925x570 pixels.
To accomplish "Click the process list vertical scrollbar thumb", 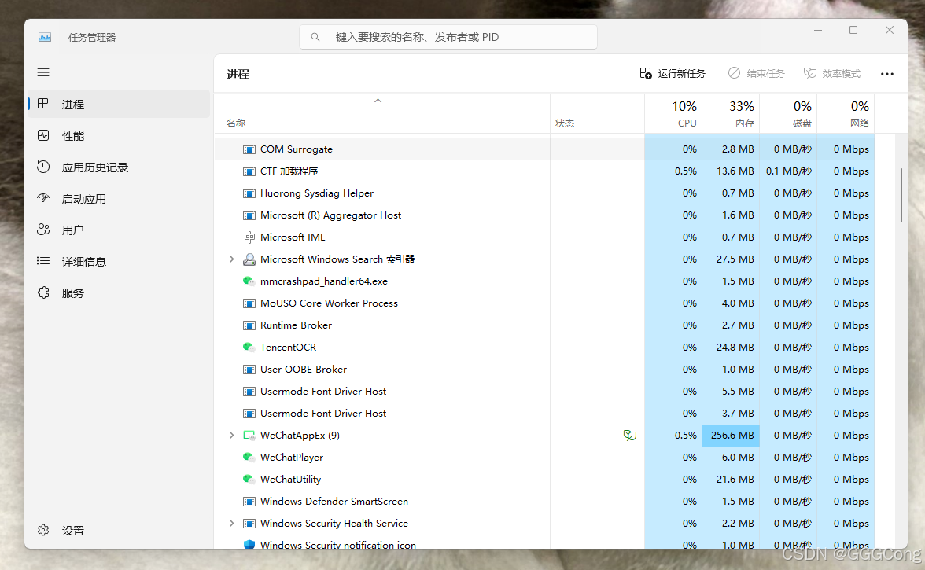I will pyautogui.click(x=901, y=195).
